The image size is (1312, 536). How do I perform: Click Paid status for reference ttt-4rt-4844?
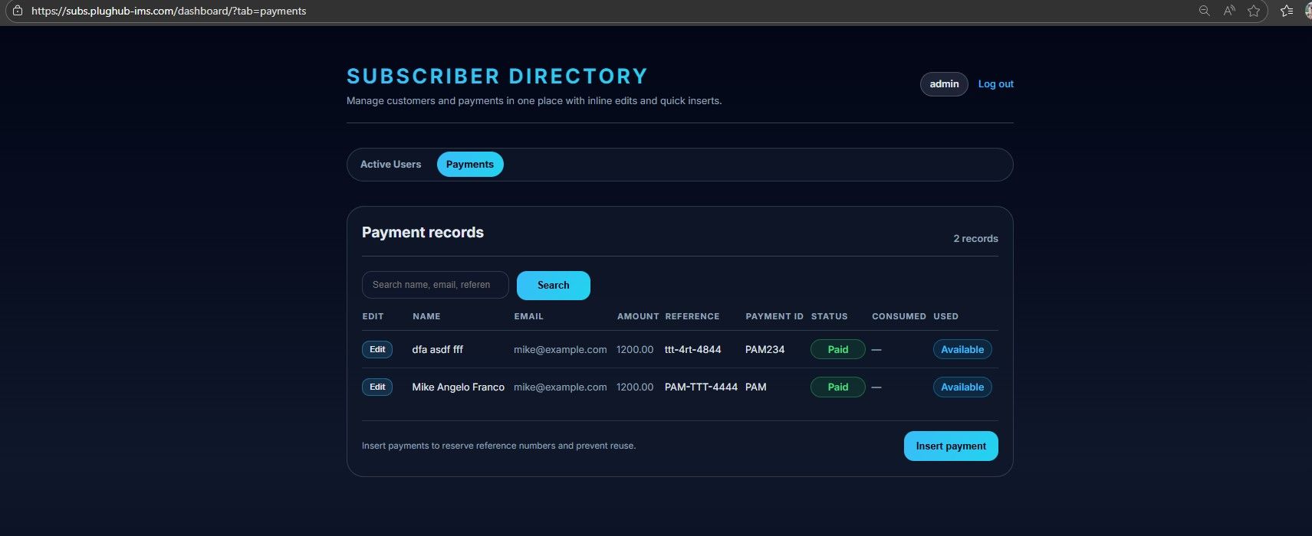[837, 350]
